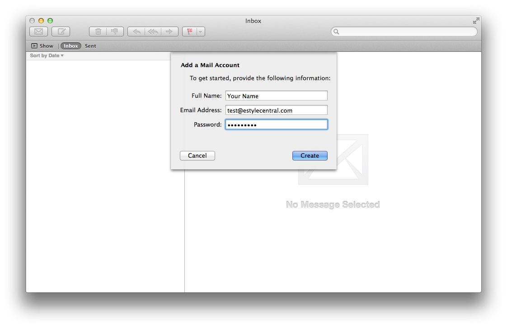This screenshot has width=507, height=328.
Task: Open the flag color dropdown arrow
Action: pyautogui.click(x=201, y=32)
